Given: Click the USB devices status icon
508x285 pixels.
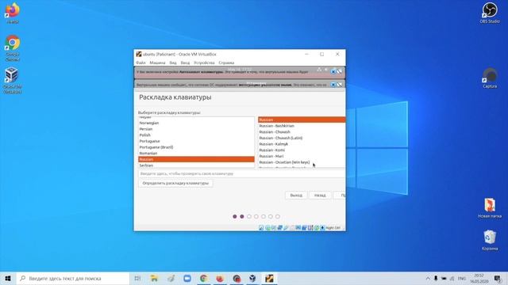Looking at the screenshot, I should click(x=286, y=228).
